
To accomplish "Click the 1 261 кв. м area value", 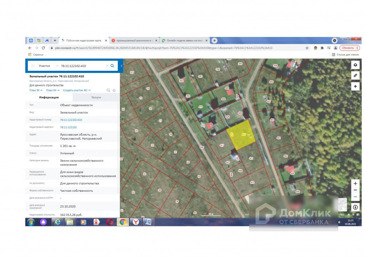I will tap(68, 146).
